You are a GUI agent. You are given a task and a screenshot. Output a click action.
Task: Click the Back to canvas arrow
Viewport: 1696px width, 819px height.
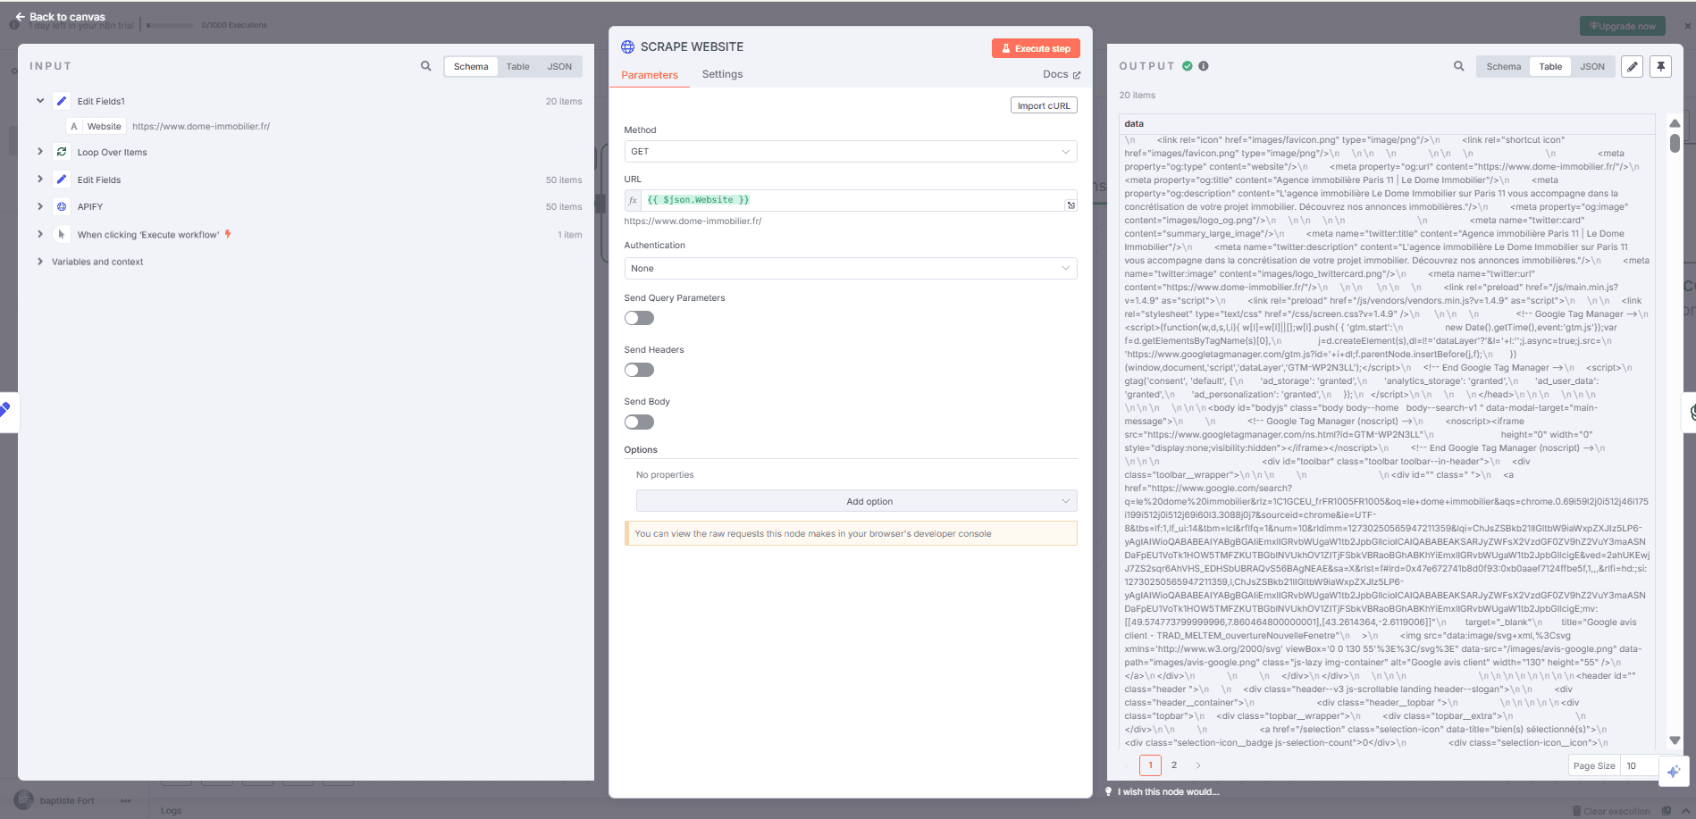(20, 17)
